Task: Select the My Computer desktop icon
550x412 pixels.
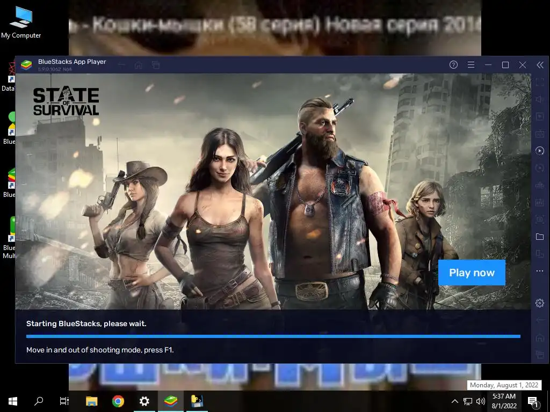Action: coord(21,22)
